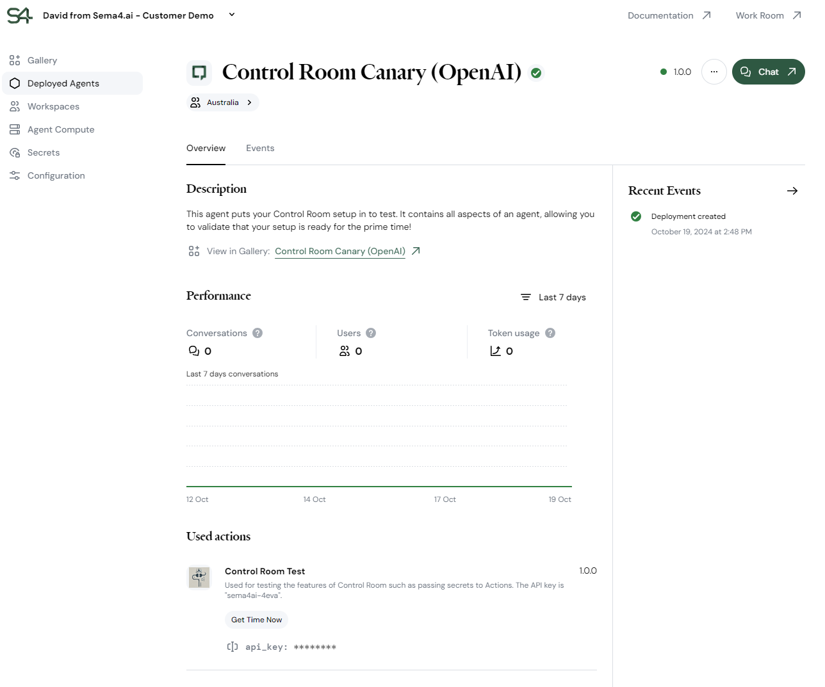Select Deployed Agents in the sidebar
The image size is (825, 687).
(x=72, y=83)
